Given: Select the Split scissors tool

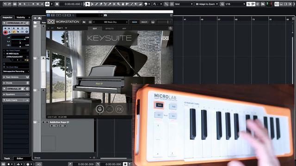Looking at the screenshot, I should pyautogui.click(x=105, y=4).
